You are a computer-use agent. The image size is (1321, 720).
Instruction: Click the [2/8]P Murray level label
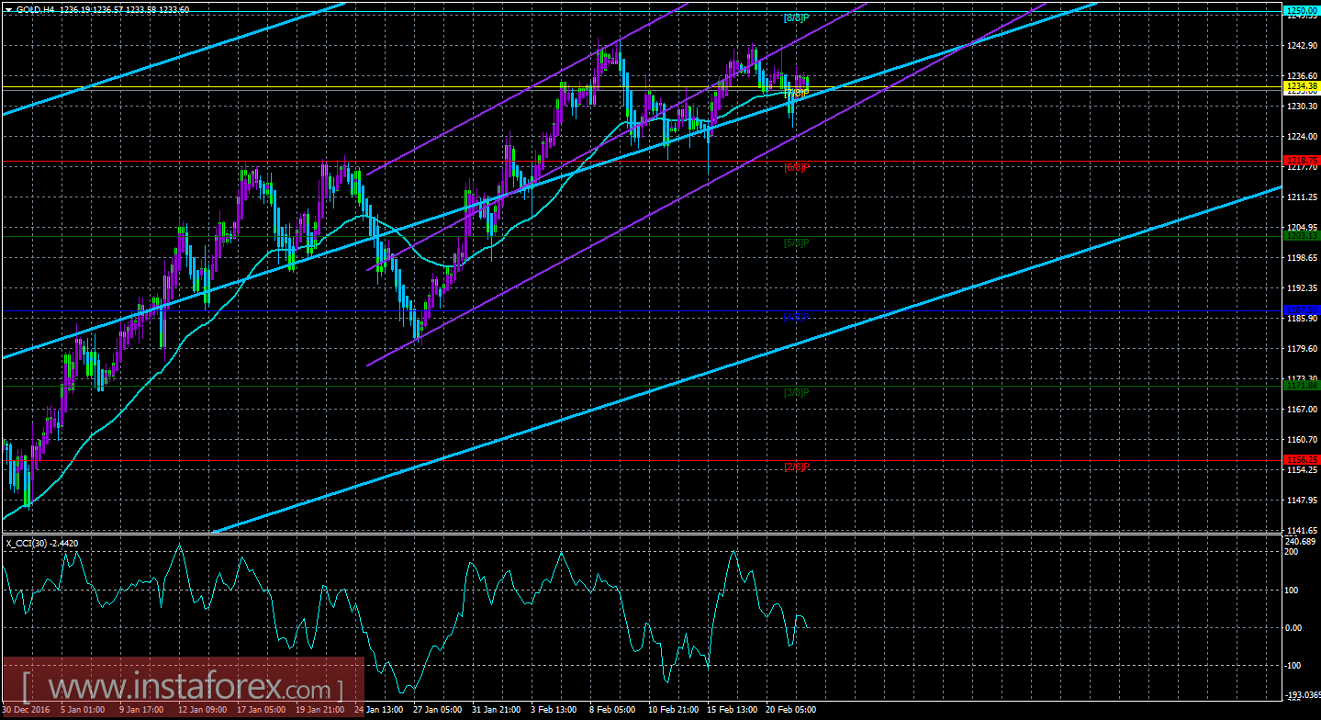pyautogui.click(x=796, y=467)
